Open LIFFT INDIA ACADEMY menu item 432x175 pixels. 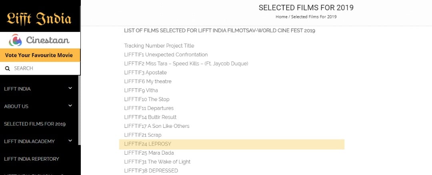[30, 141]
